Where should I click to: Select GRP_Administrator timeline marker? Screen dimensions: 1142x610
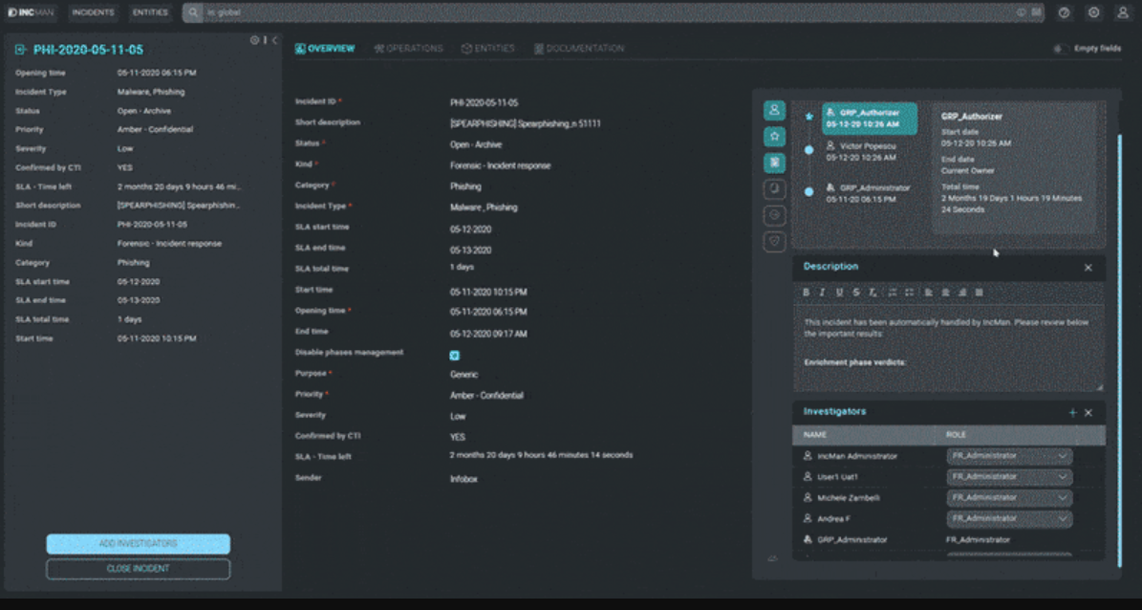(808, 191)
